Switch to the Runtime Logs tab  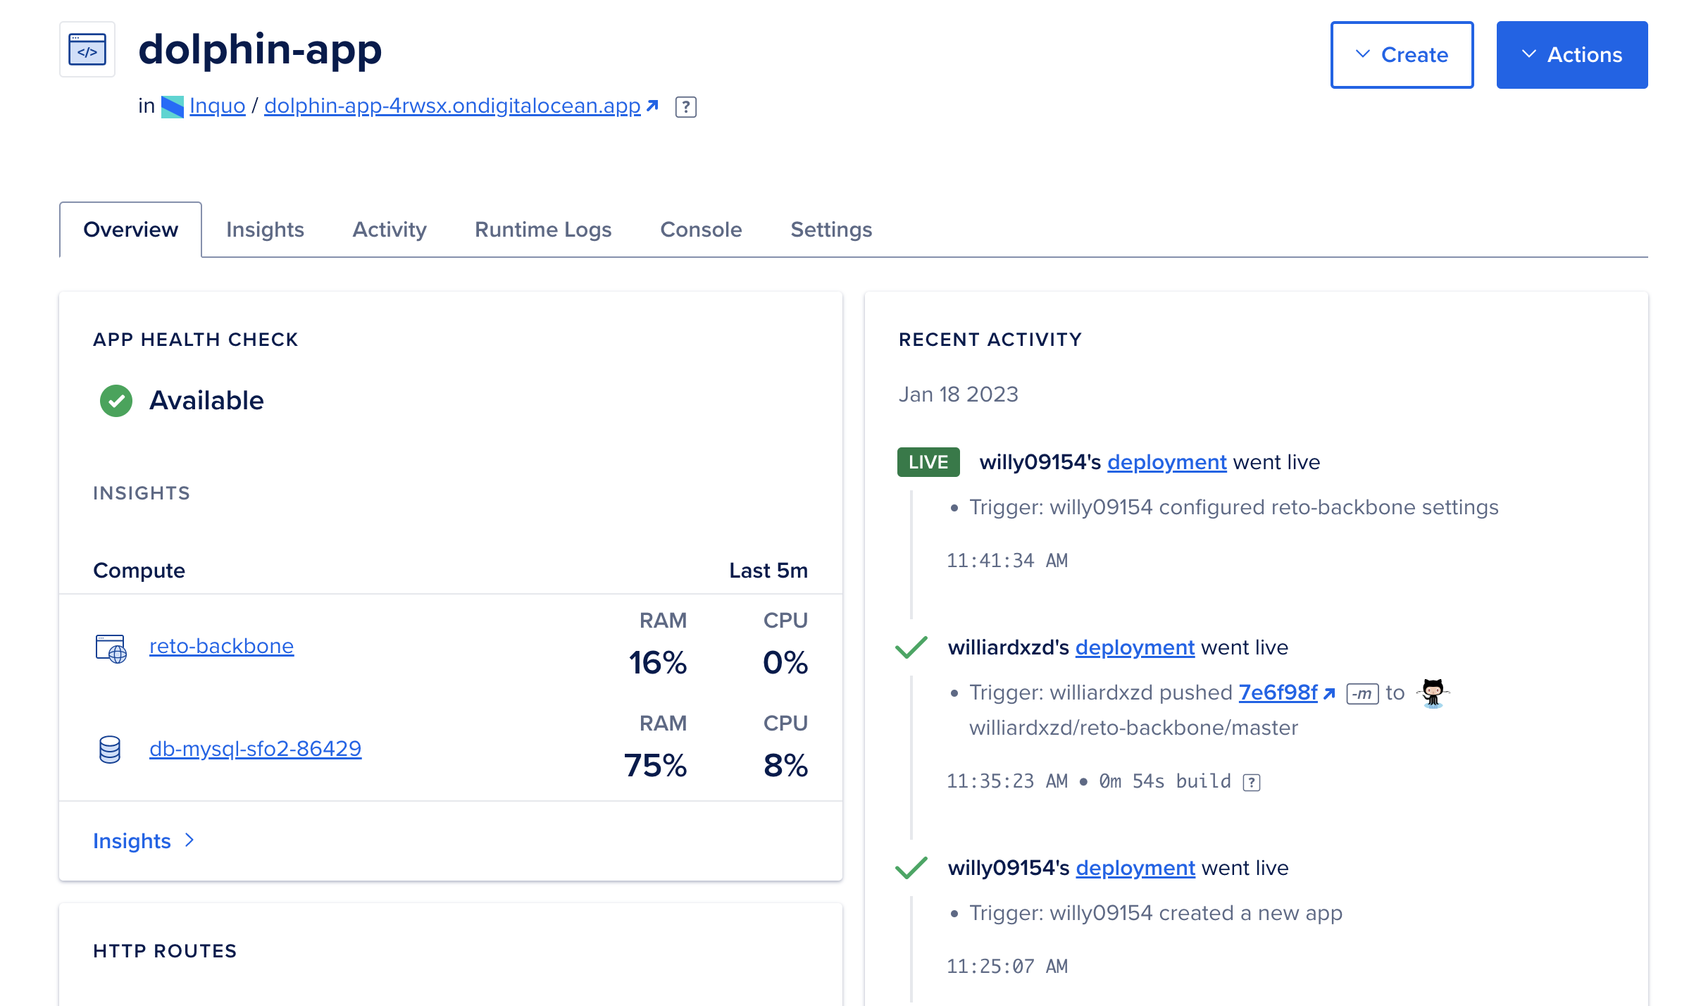(543, 230)
